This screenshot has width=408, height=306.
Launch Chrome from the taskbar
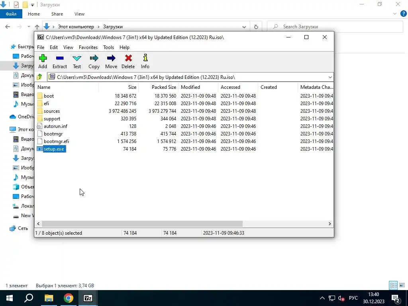pyautogui.click(x=69, y=298)
